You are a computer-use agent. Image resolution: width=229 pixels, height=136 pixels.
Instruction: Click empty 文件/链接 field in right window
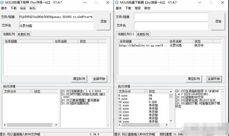tap(171, 17)
